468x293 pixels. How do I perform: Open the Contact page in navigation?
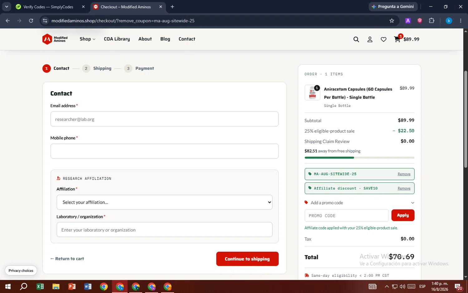coord(187,39)
